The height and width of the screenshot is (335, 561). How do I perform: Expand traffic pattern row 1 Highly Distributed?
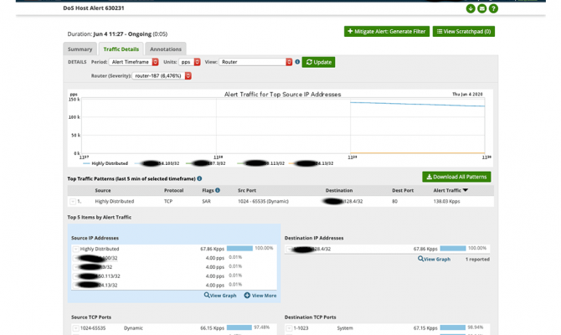(73, 202)
